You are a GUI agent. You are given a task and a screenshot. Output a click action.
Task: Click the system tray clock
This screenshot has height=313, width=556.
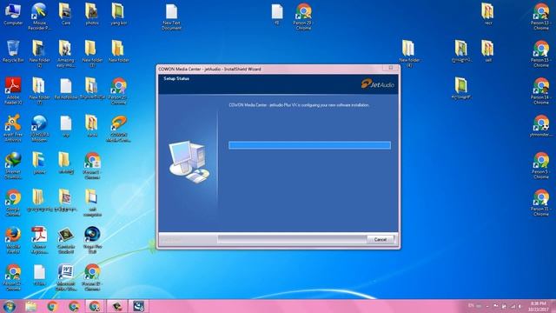pos(539,307)
